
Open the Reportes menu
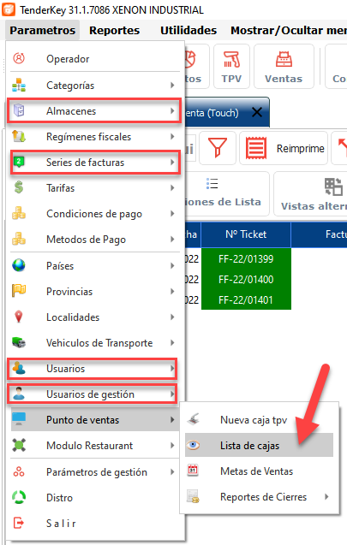115,31
